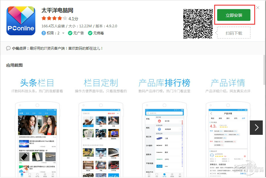This screenshot has height=178, width=266.
Task: Click the star rating row
Action: tap(54, 18)
